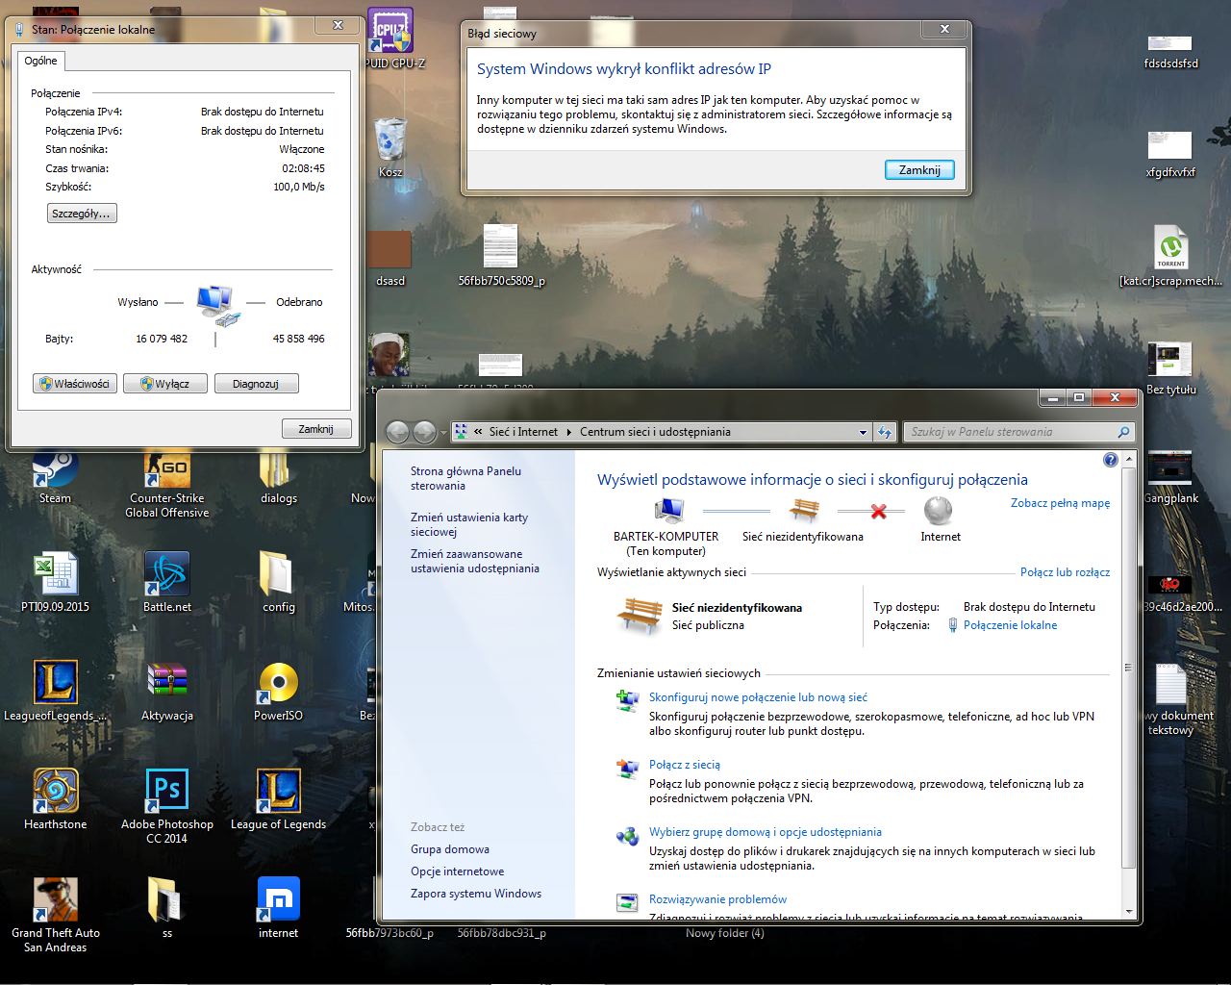Open Counter-Strike Global Offensive icon

(167, 473)
